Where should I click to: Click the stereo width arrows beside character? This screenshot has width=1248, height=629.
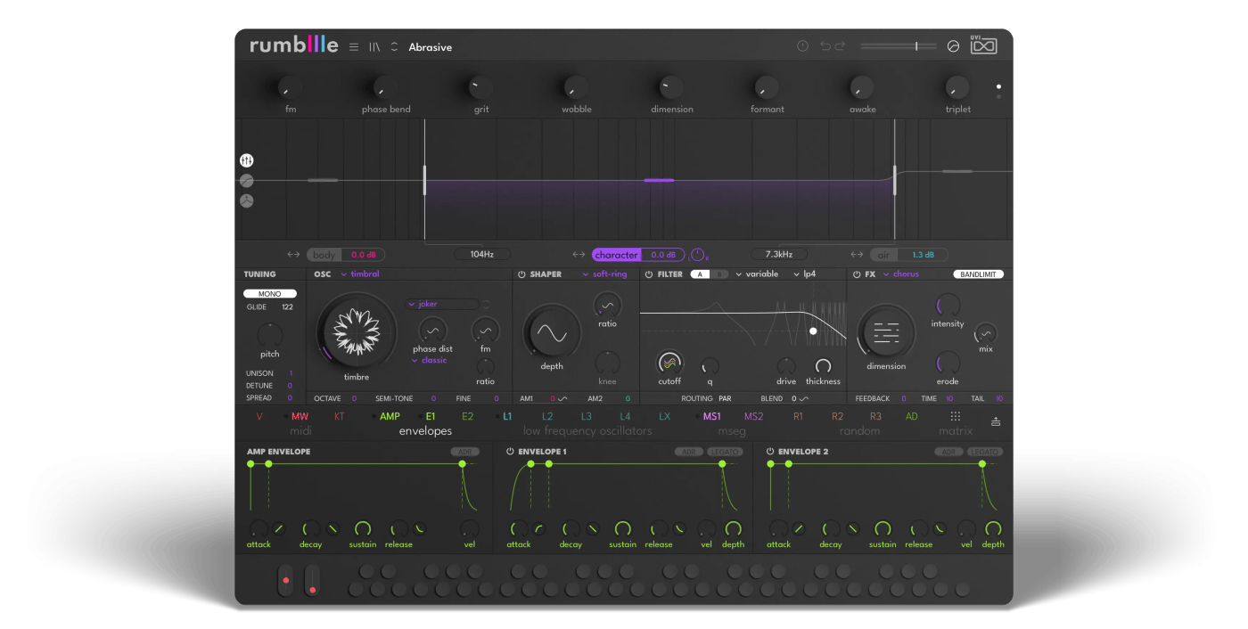point(579,255)
